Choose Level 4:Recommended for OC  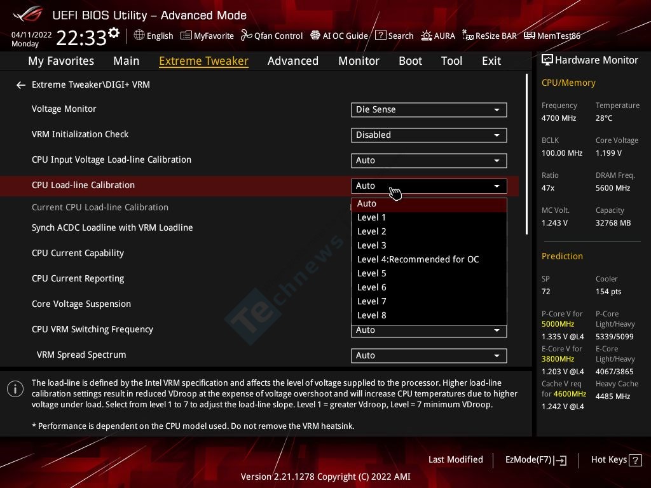tap(429, 259)
